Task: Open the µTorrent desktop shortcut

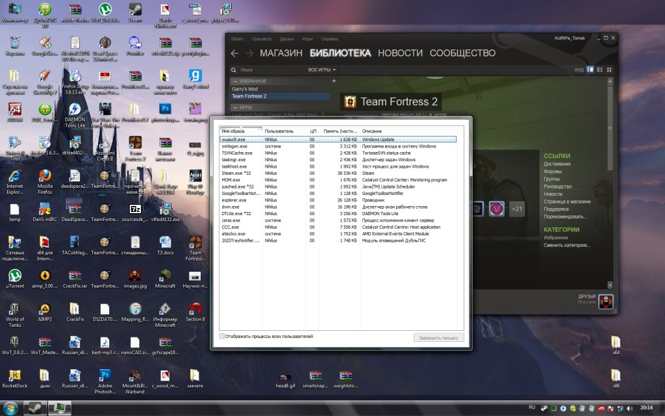Action: tap(15, 279)
